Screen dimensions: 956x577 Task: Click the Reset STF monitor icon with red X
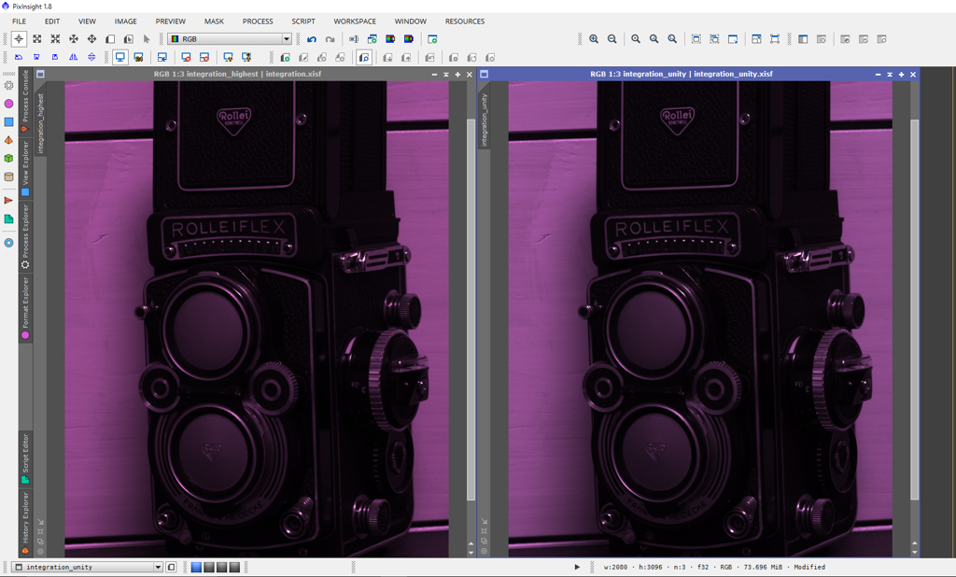186,57
